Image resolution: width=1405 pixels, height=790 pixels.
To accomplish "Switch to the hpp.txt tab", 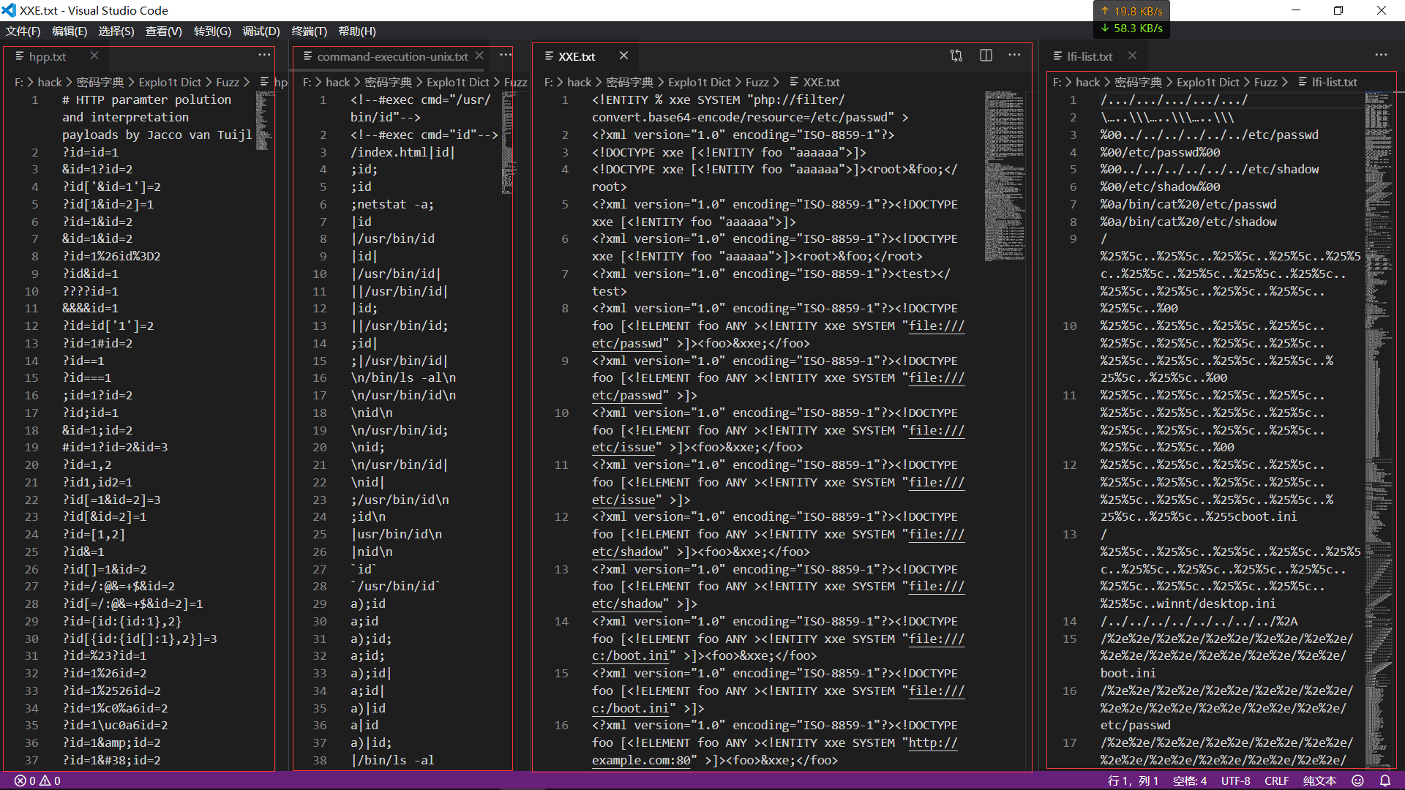I will (x=47, y=56).
